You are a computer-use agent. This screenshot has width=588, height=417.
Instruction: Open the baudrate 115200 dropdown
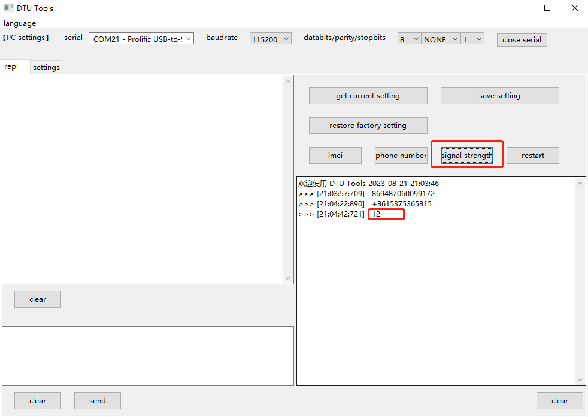[x=271, y=39]
